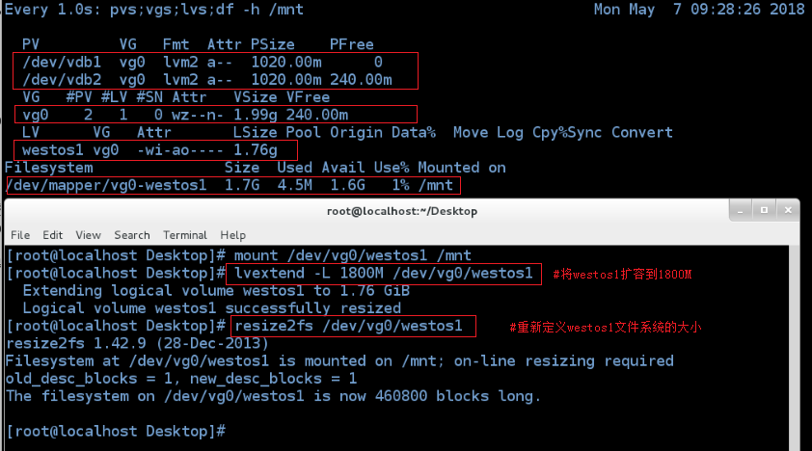
Task: Click the terminal window vertical scrollbar
Action: [x=795, y=348]
